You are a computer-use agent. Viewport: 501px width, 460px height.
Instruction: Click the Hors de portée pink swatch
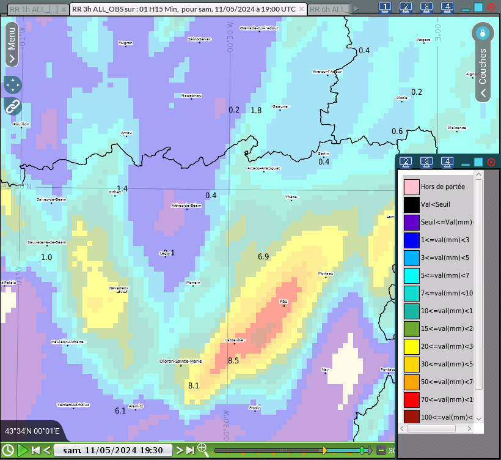[x=412, y=187]
